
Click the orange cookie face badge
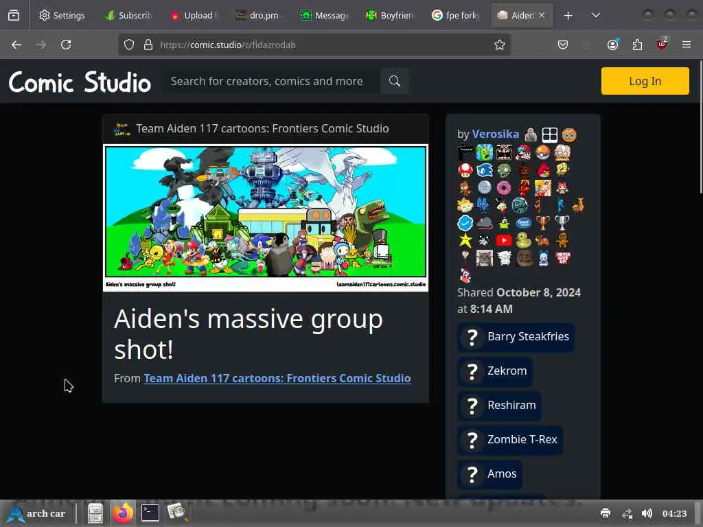coord(569,134)
